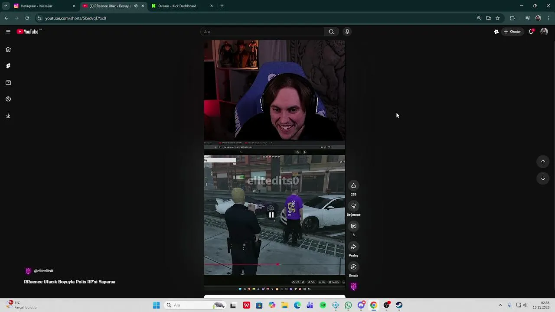Open the Oluştur create button

(x=512, y=32)
